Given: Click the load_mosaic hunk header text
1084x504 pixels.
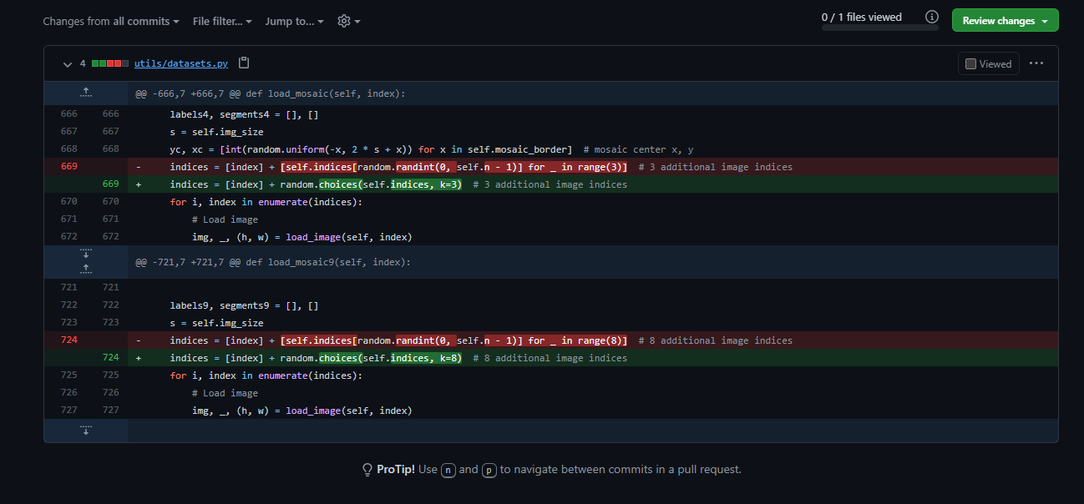Looking at the screenshot, I should click(271, 93).
